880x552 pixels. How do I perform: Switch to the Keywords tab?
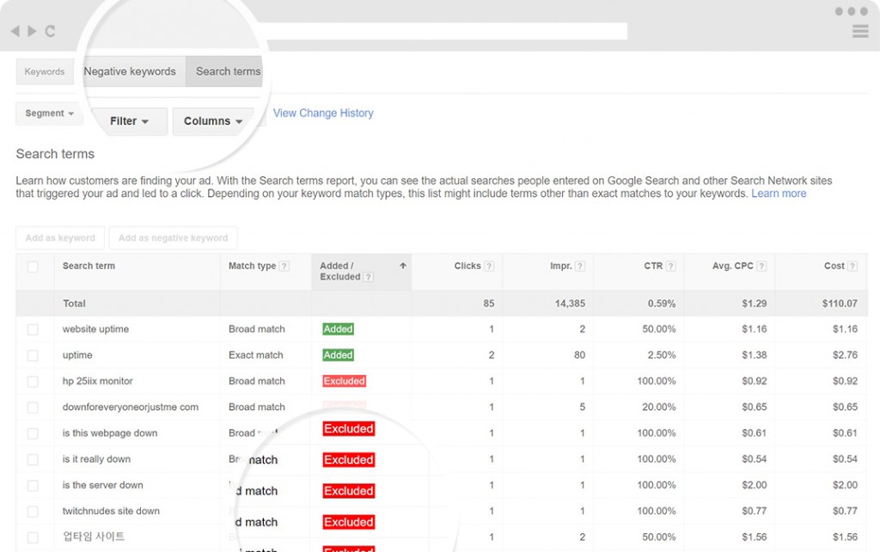pyautogui.click(x=45, y=71)
